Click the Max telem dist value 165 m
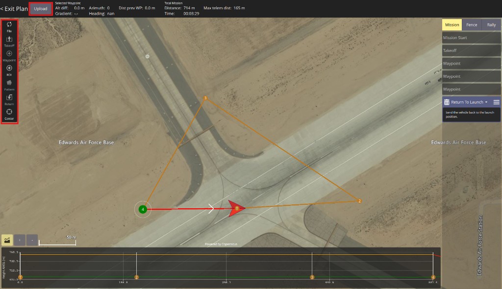 [239, 8]
